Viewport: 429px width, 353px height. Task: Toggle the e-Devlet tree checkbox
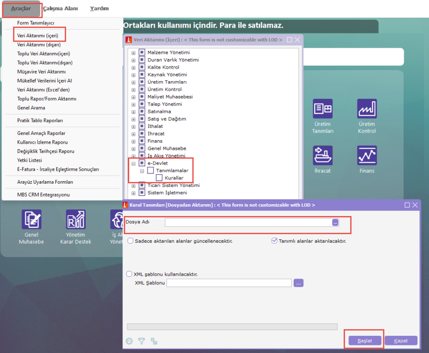pyautogui.click(x=142, y=163)
